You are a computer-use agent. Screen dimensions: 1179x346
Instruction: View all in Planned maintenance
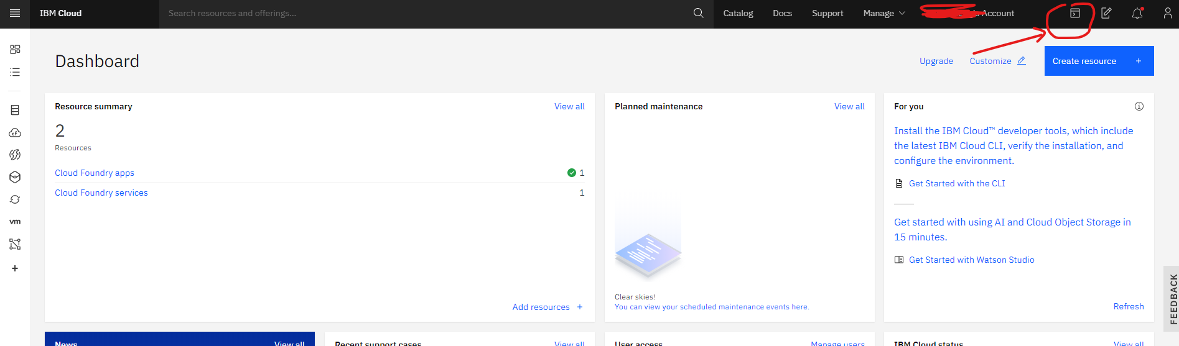tap(849, 106)
